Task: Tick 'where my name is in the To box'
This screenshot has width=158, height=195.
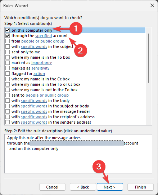Action: point(8,57)
